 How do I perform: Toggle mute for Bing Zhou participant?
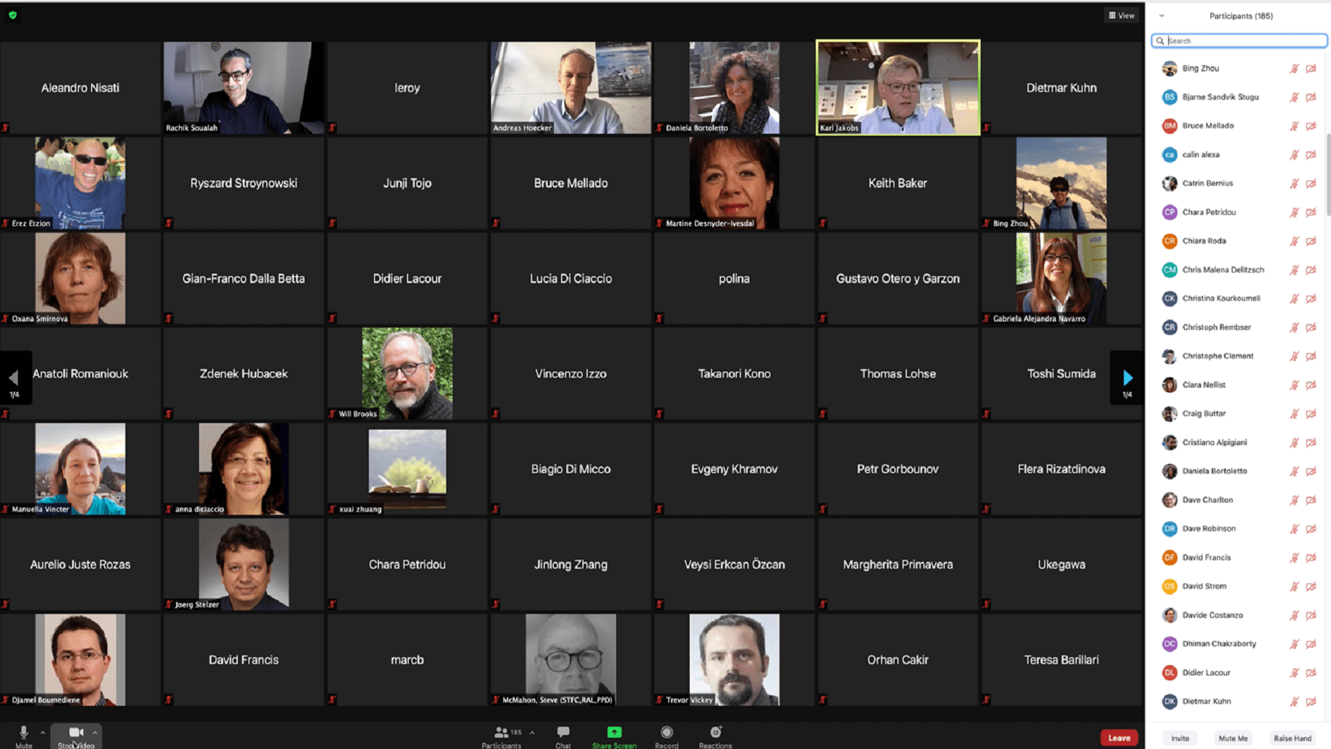1291,68
